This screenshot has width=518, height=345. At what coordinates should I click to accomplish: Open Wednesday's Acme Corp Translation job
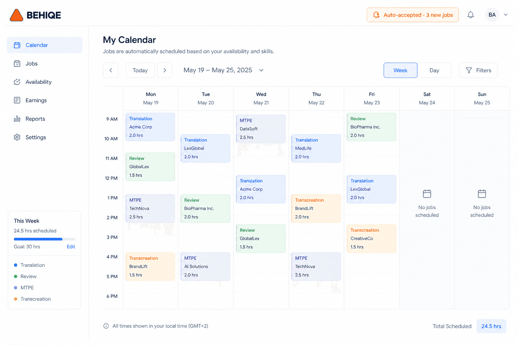coord(261,189)
